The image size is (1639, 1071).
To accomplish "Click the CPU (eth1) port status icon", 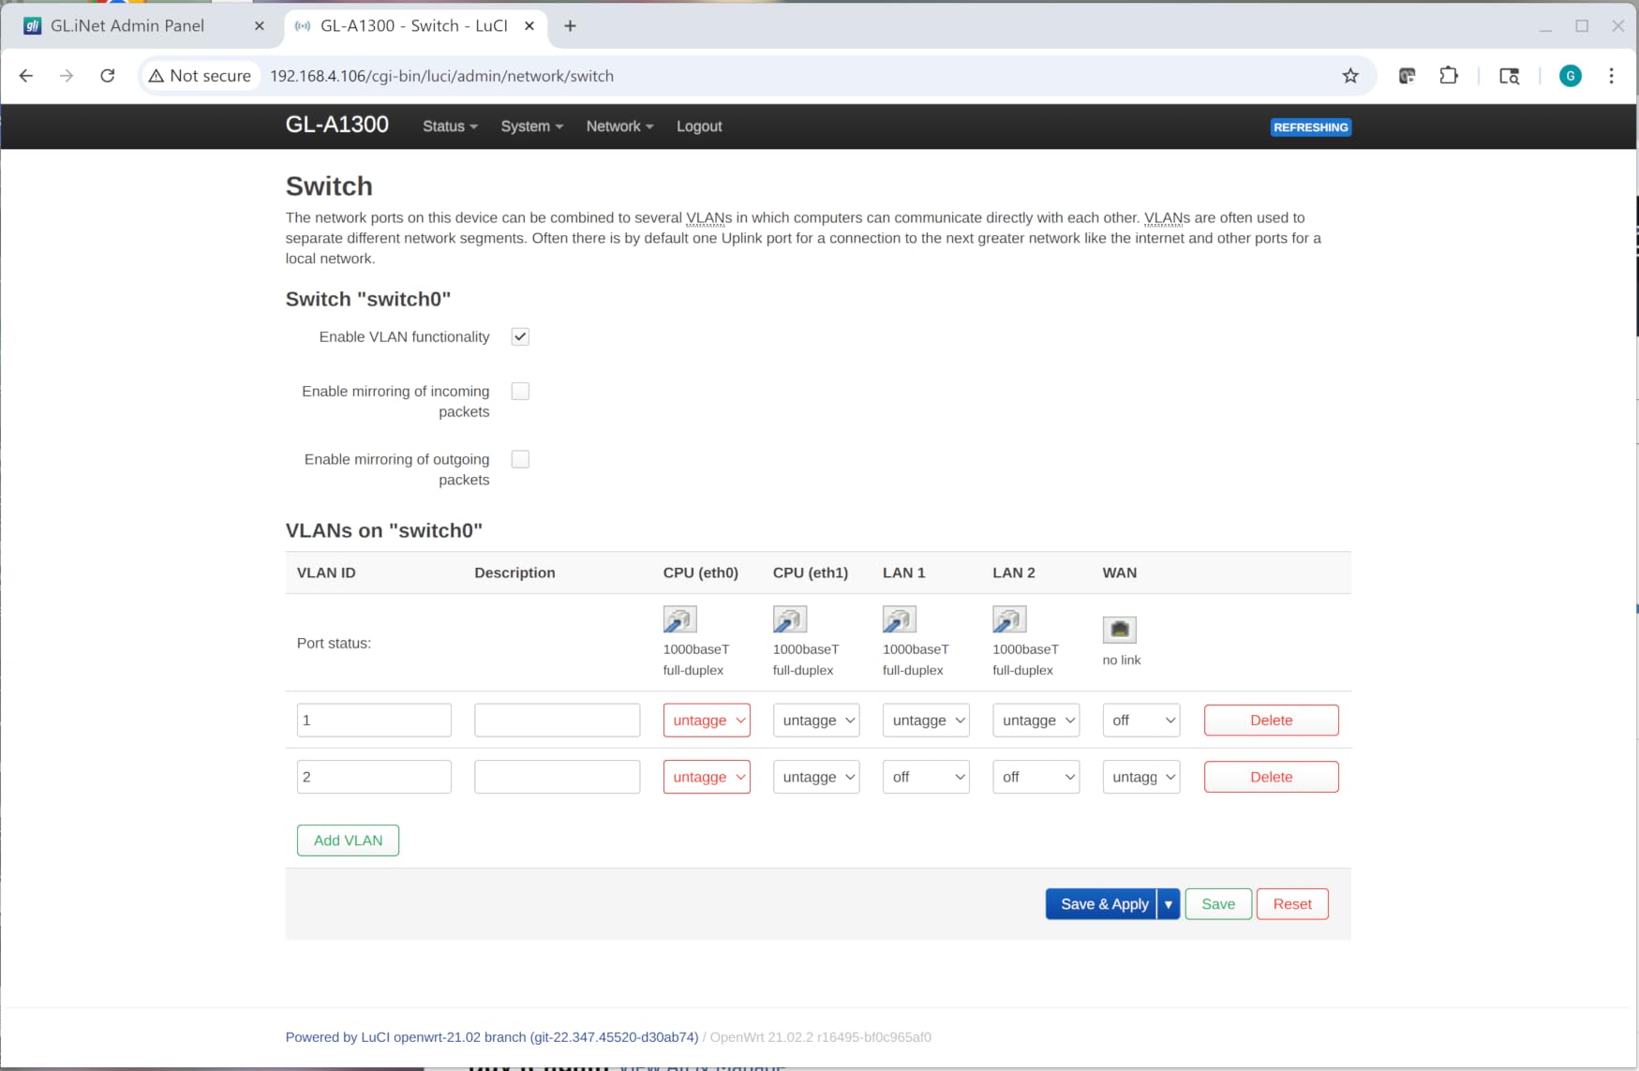I will pyautogui.click(x=789, y=619).
